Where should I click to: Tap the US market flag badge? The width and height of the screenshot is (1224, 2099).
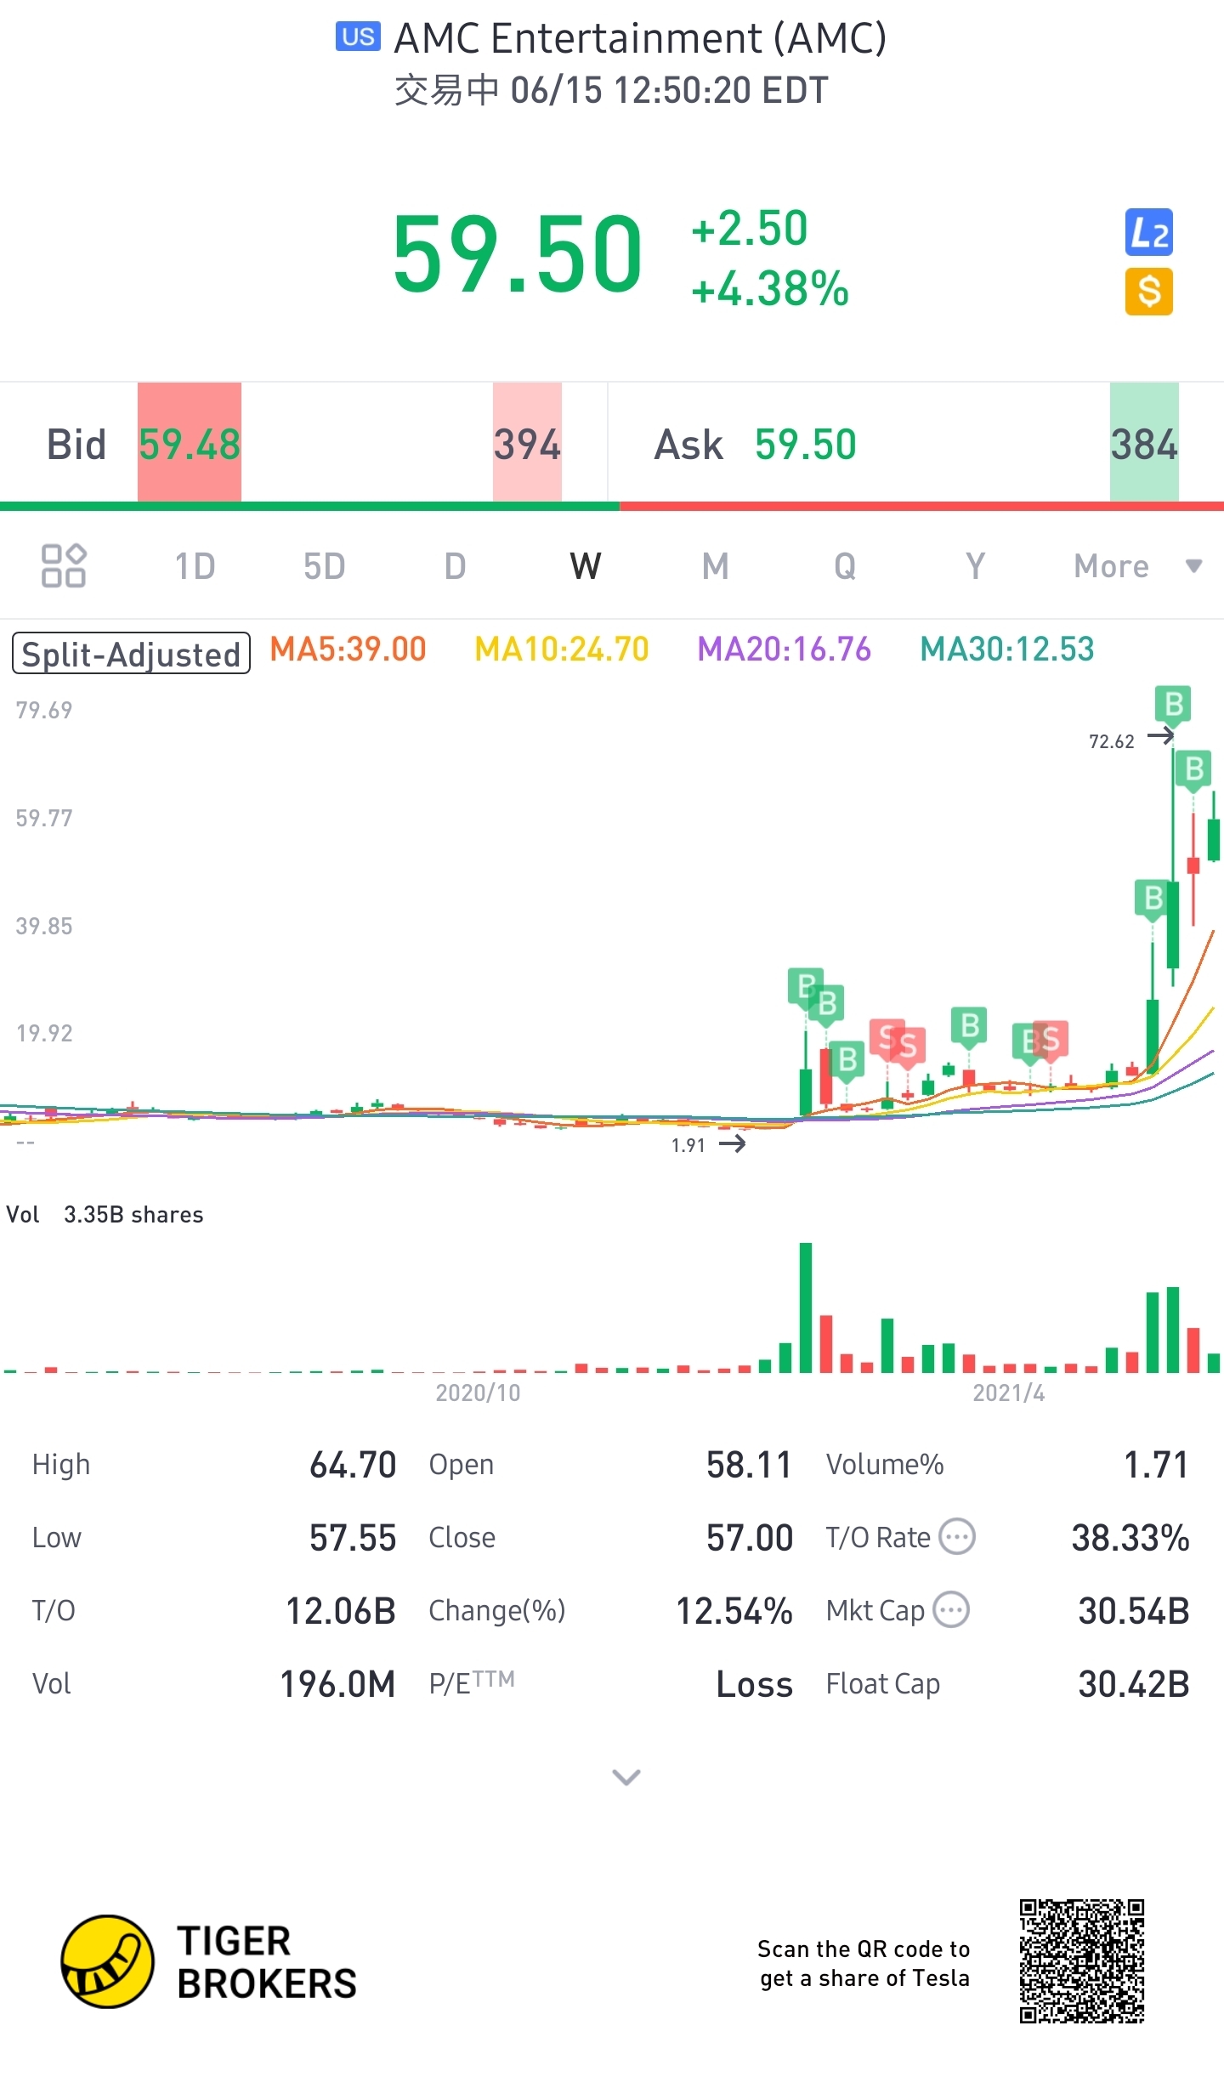click(358, 37)
